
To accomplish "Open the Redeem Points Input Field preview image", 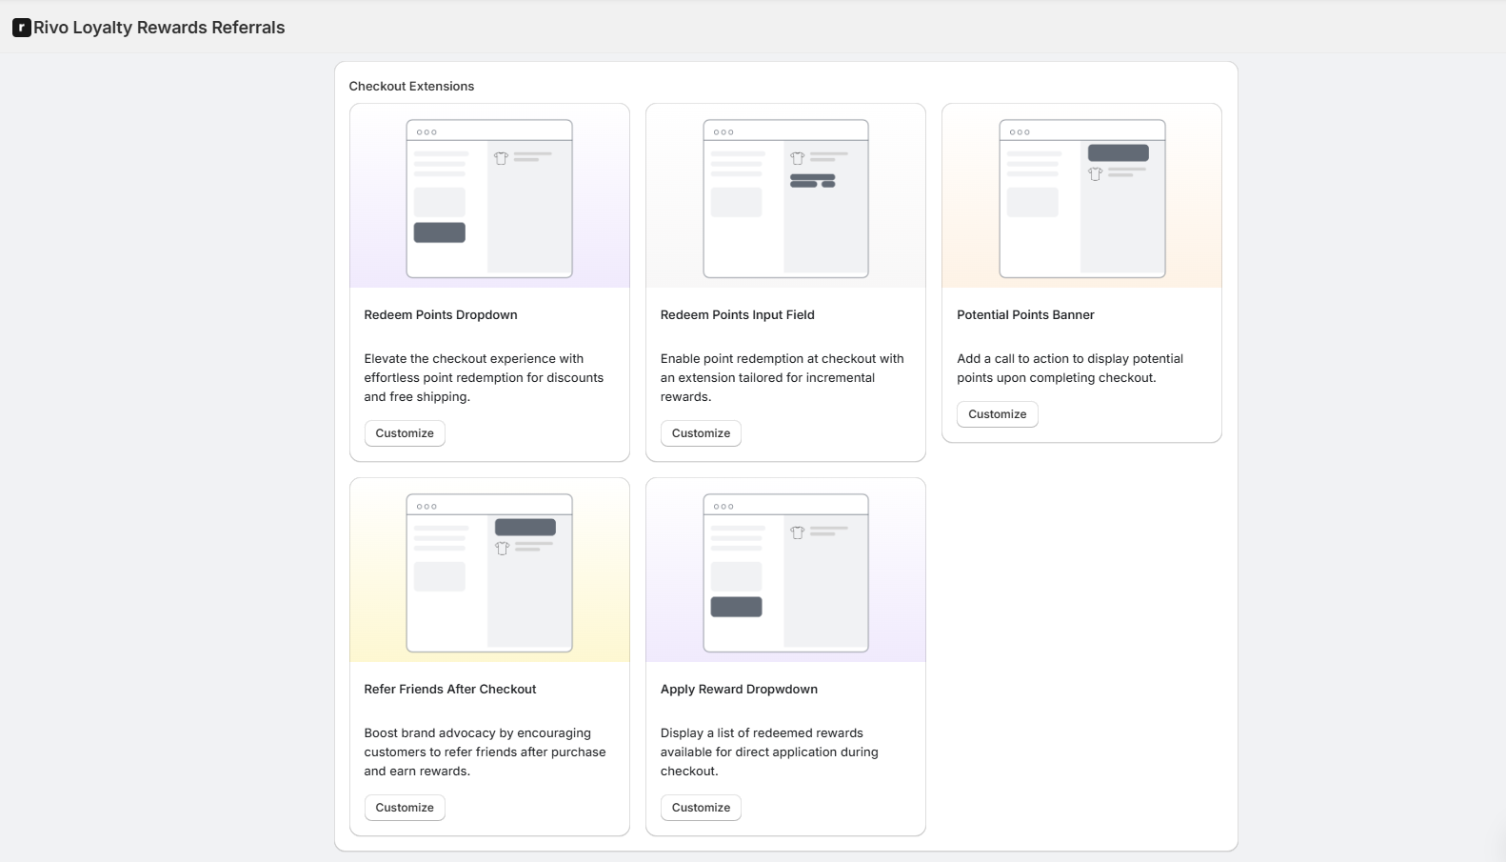I will tap(785, 196).
